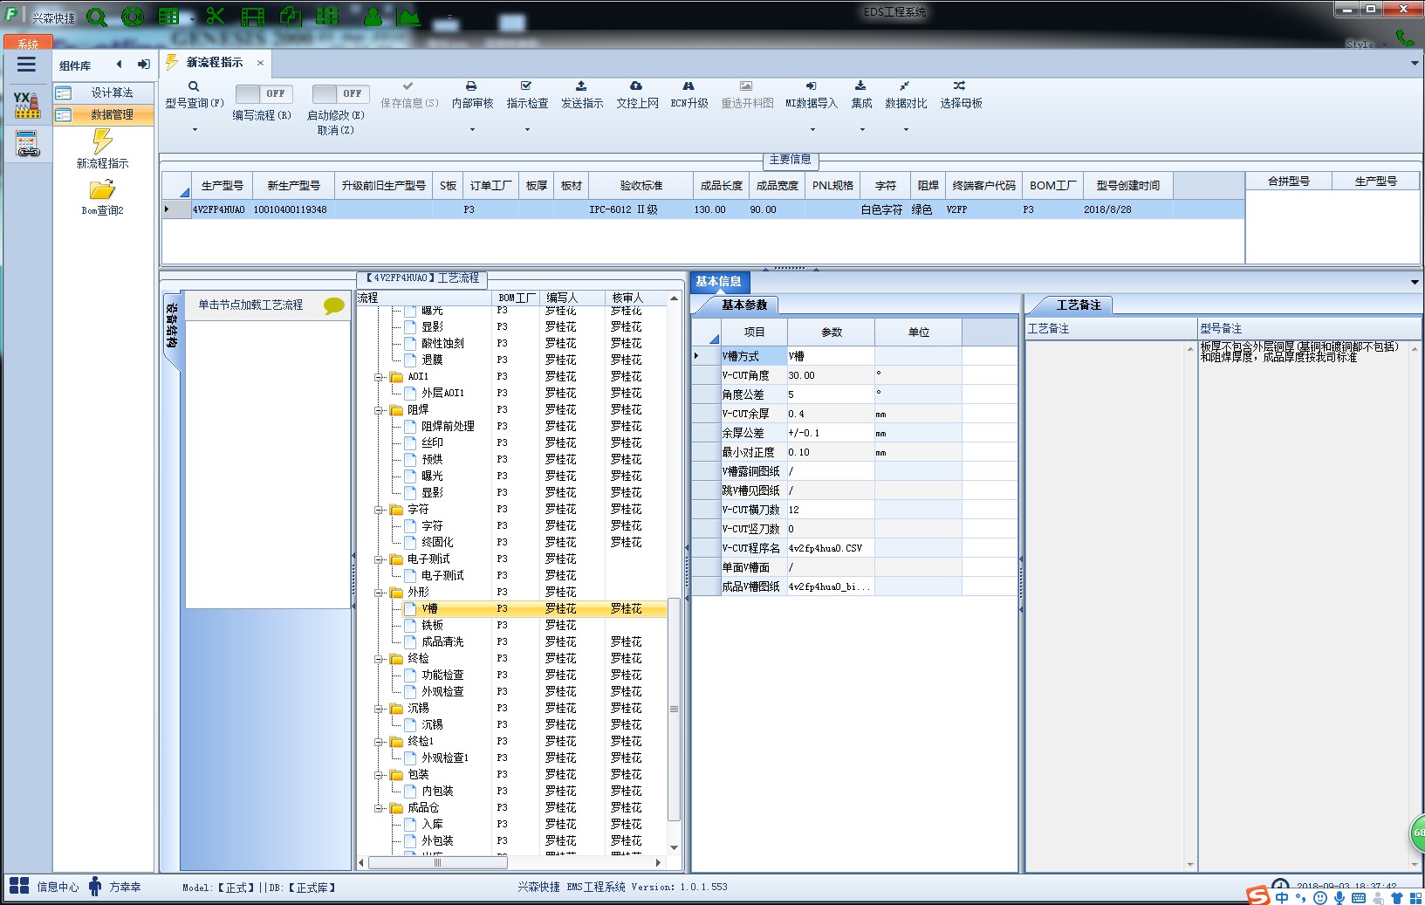
Task: Click the YX factory icon in sidebar
Action: click(27, 105)
